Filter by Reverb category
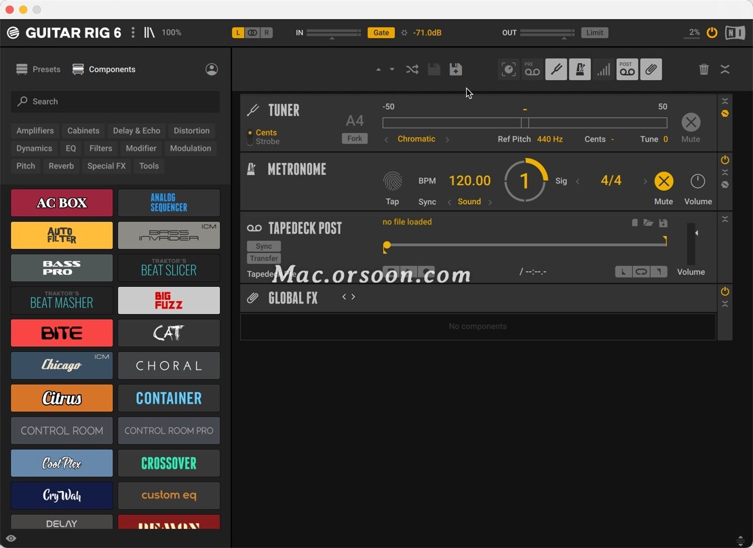 point(61,166)
